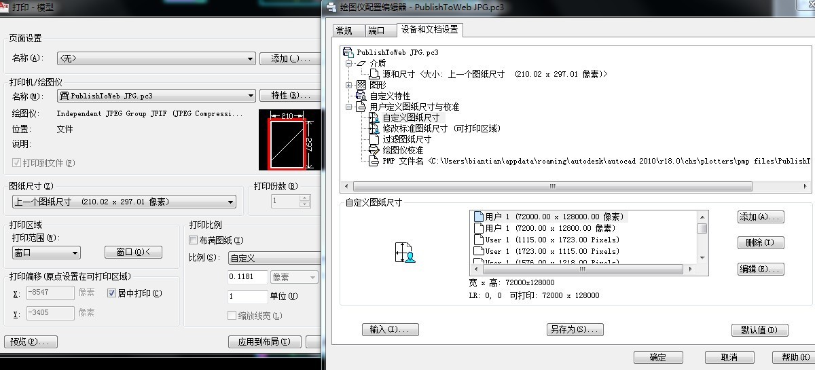Click the 比例 value input field 0.1181

(x=248, y=277)
